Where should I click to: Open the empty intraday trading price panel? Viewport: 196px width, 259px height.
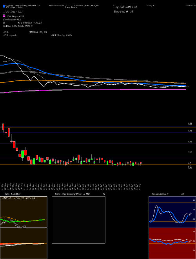(x=78, y=220)
